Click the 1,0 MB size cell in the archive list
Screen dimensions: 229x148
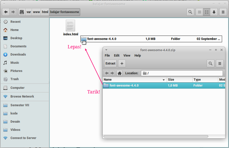tap(173, 86)
